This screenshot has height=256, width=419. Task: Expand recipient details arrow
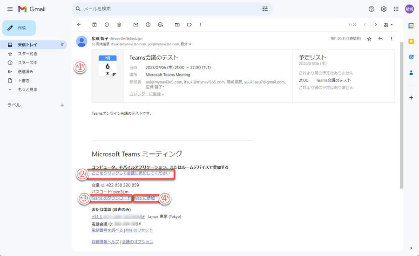pyautogui.click(x=190, y=44)
